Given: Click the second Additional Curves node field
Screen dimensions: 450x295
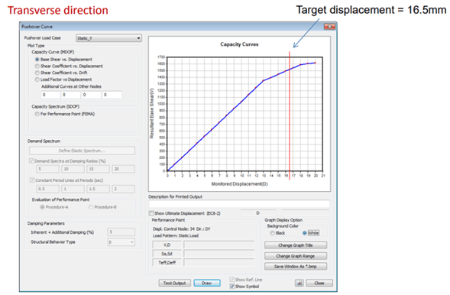Looking at the screenshot, I should pos(70,95).
